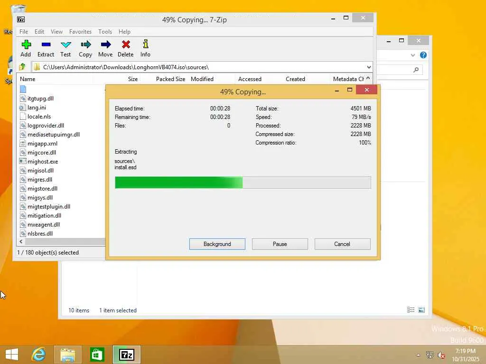This screenshot has height=364, width=486.
Task: Click the Copy toolbar icon
Action: (85, 45)
